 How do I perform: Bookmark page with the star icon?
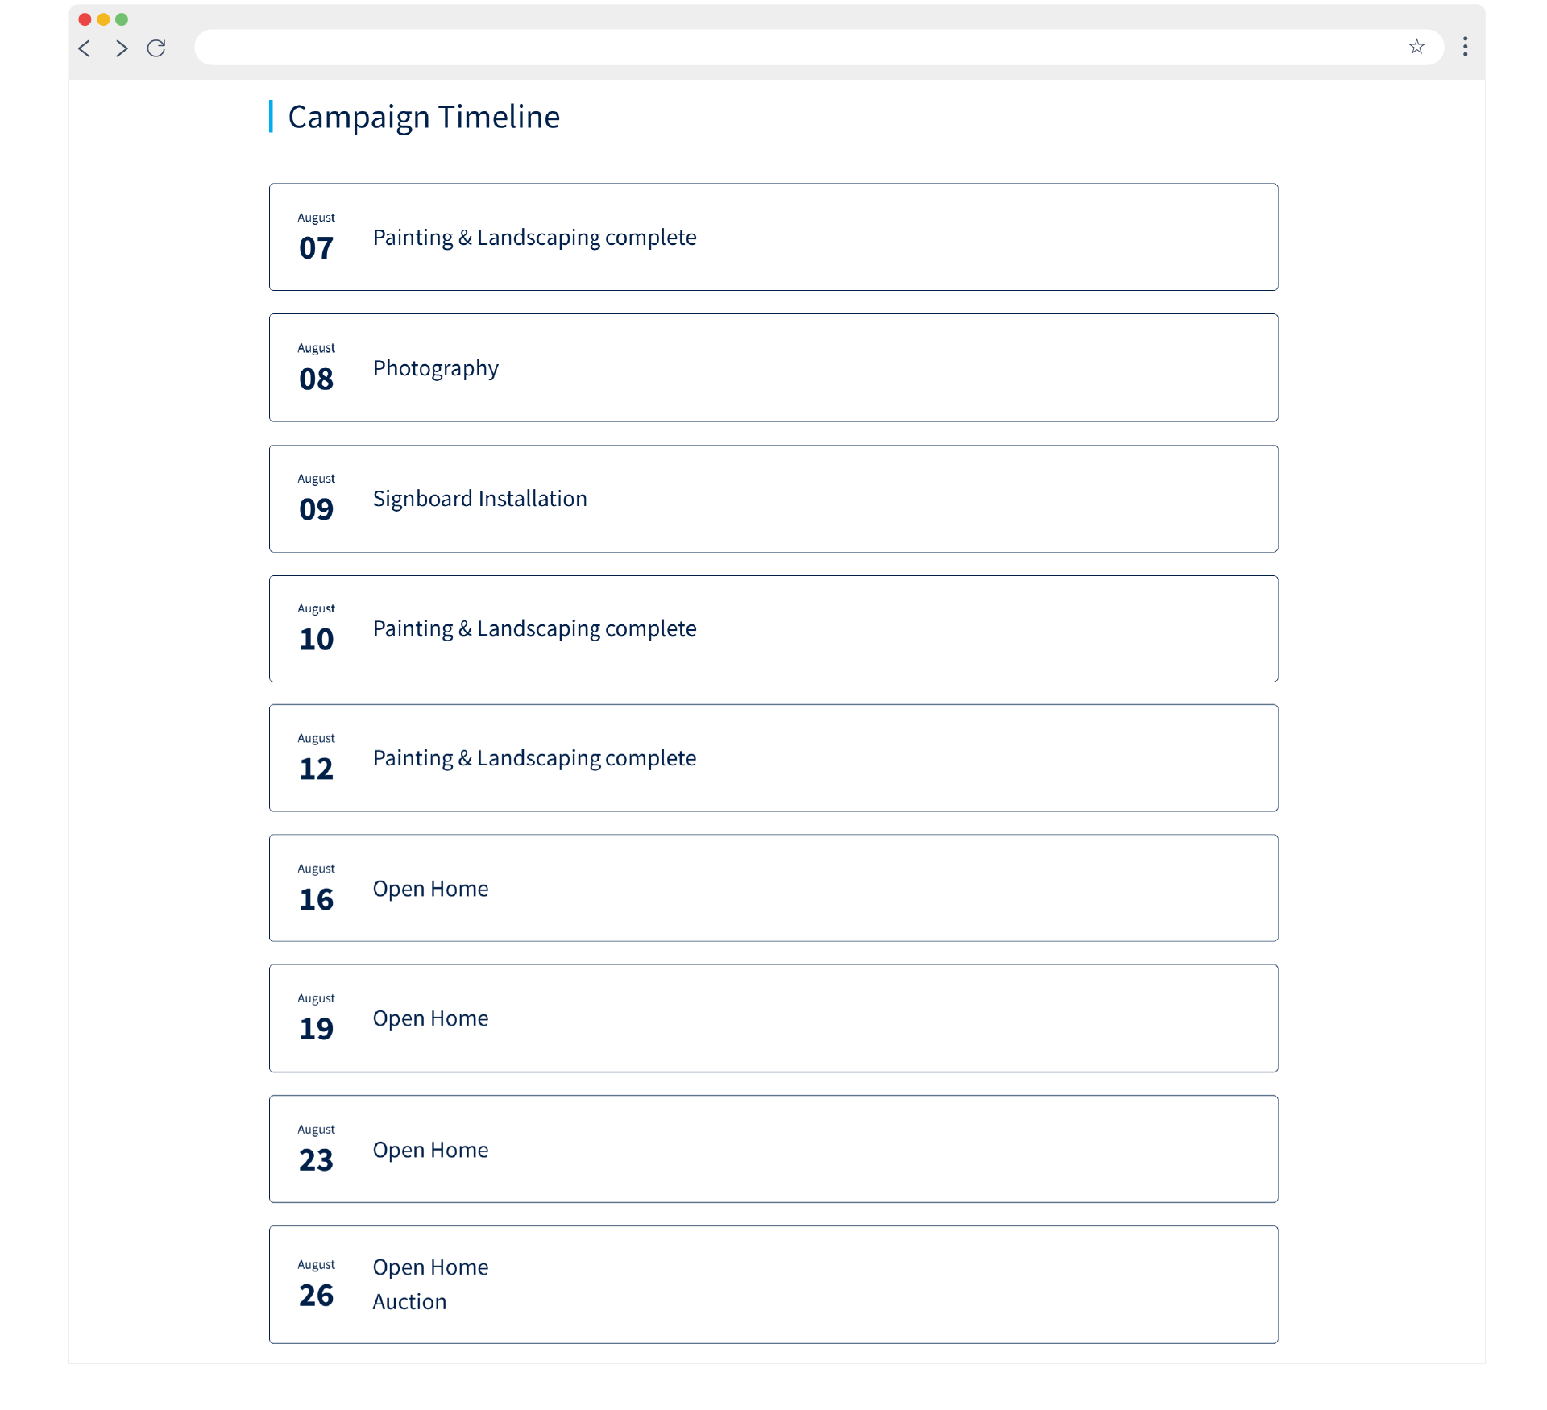1416,47
